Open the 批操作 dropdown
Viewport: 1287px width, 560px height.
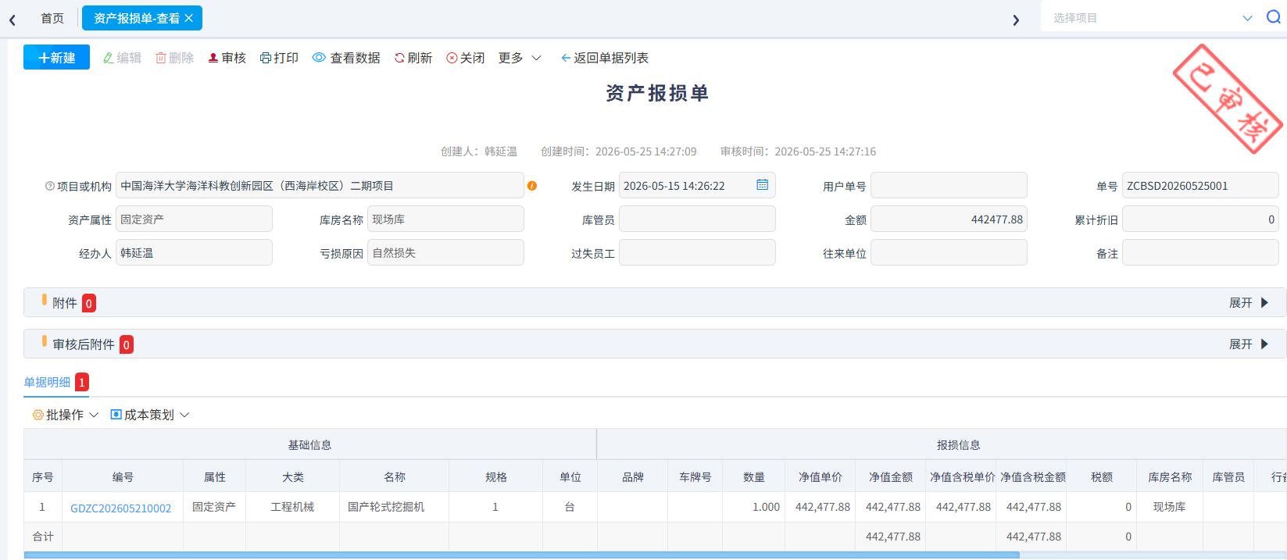click(x=66, y=415)
